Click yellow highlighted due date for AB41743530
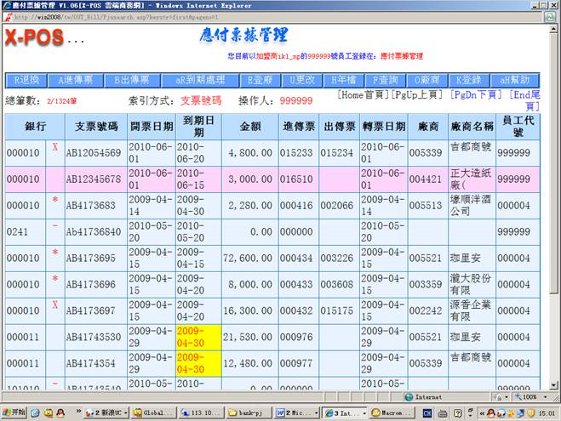The height and width of the screenshot is (421, 561). point(195,337)
